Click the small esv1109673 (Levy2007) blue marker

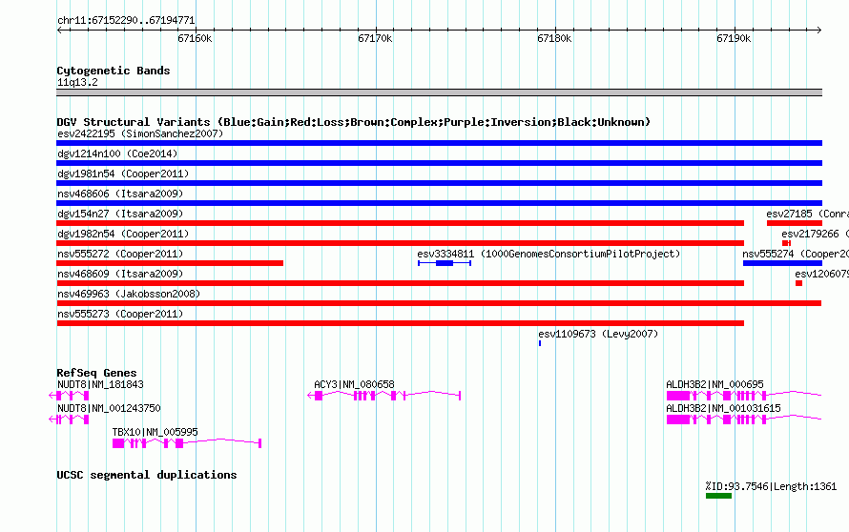tap(540, 343)
